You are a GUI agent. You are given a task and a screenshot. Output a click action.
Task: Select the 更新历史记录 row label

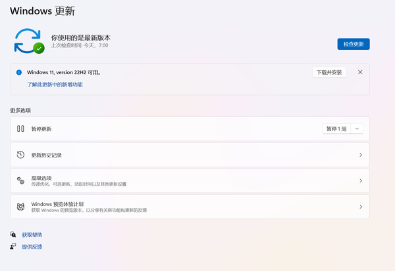47,155
